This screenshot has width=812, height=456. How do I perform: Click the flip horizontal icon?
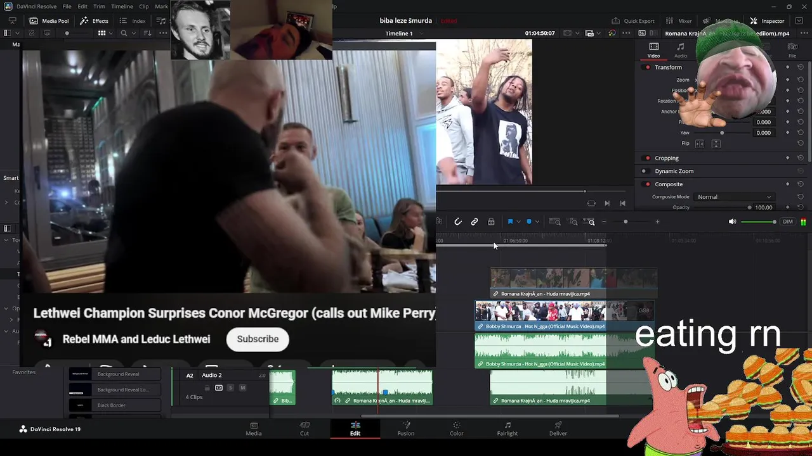pyautogui.click(x=700, y=144)
